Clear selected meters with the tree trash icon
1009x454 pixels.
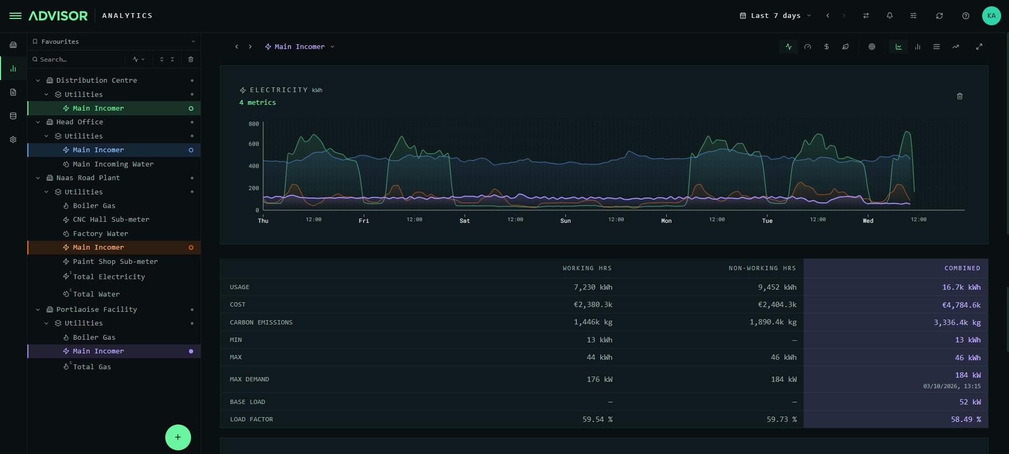coord(191,60)
